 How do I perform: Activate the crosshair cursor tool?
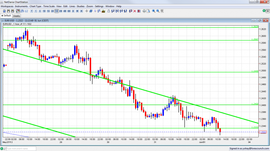click(x=87, y=11)
